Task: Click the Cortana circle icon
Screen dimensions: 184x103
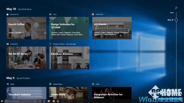Action: tap(6, 101)
